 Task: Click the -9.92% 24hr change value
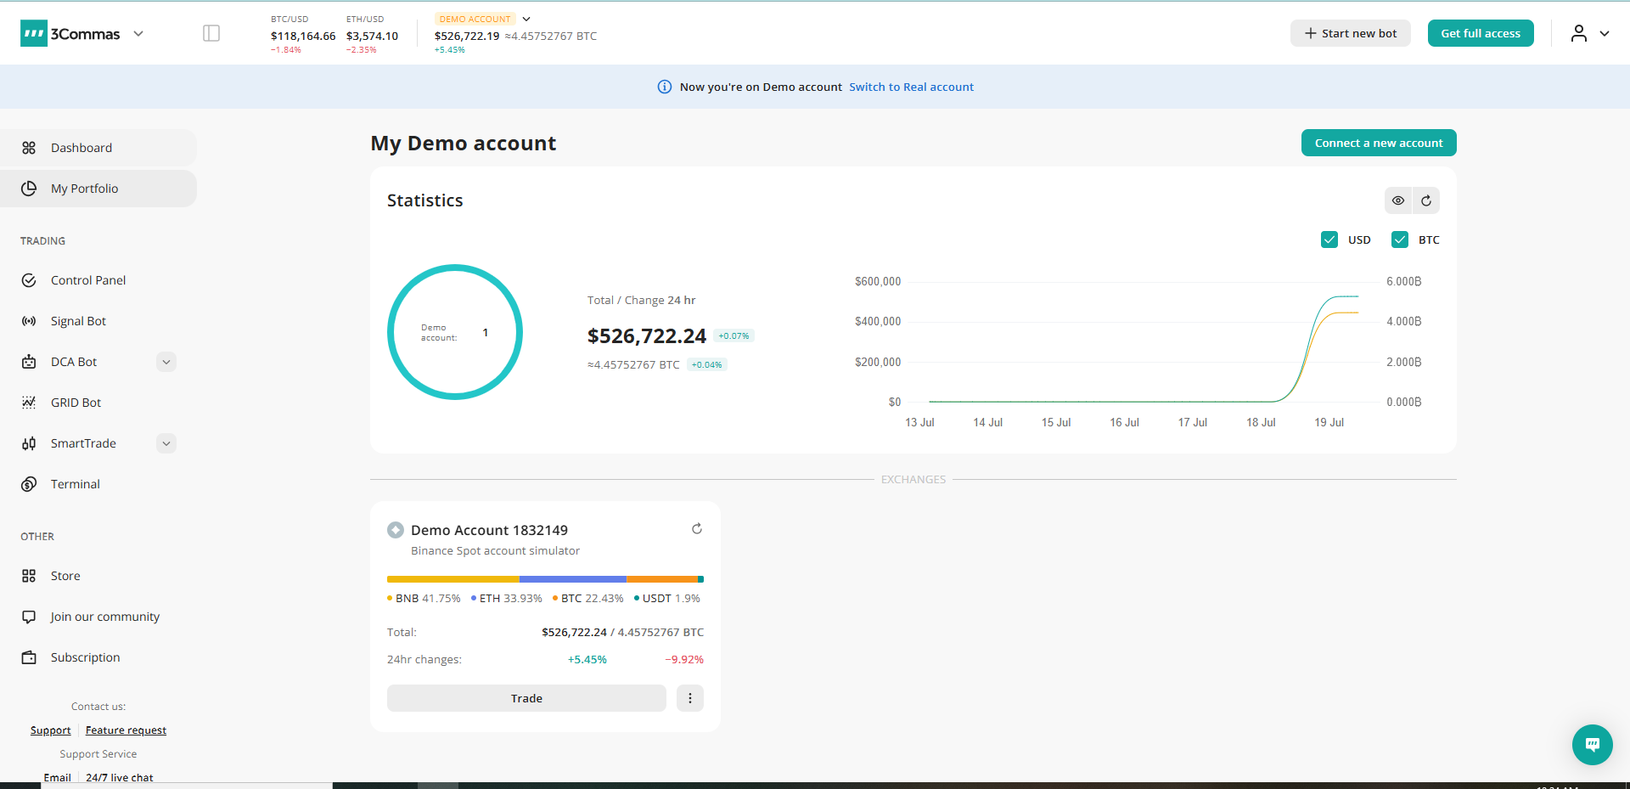click(x=684, y=660)
